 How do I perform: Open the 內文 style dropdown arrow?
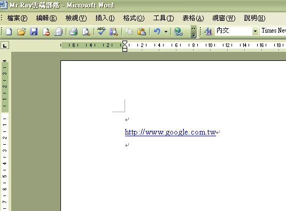point(255,31)
